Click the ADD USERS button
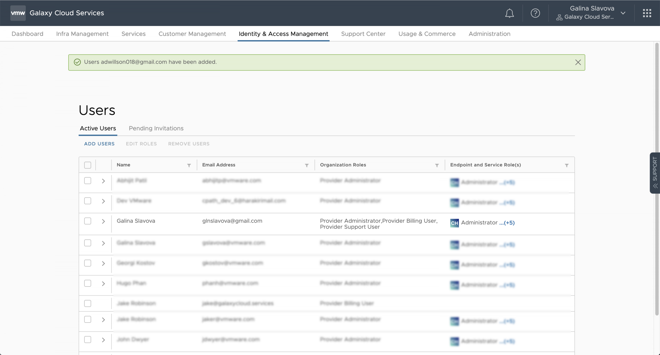Screen dimensions: 660x355 [x=99, y=144]
